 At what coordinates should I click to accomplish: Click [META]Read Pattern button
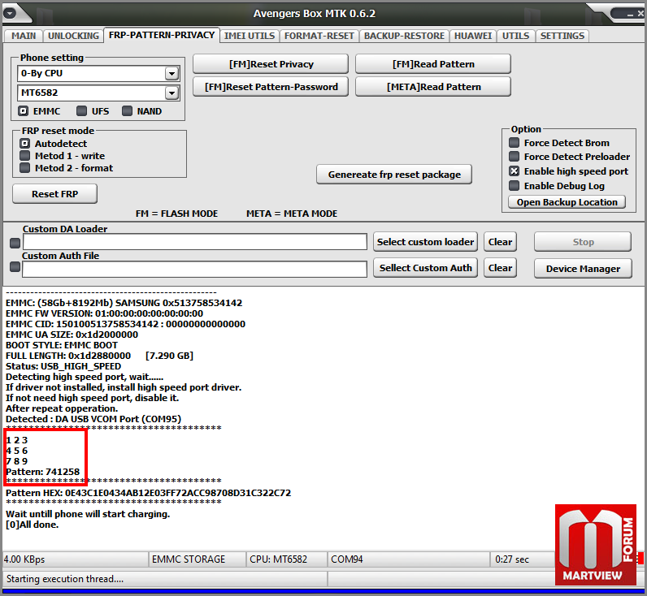433,87
